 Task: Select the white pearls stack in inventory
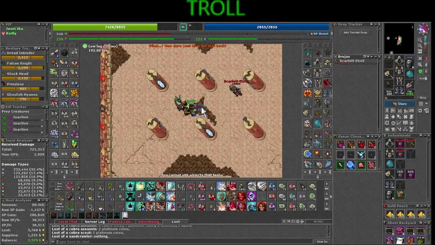click(x=54, y=93)
